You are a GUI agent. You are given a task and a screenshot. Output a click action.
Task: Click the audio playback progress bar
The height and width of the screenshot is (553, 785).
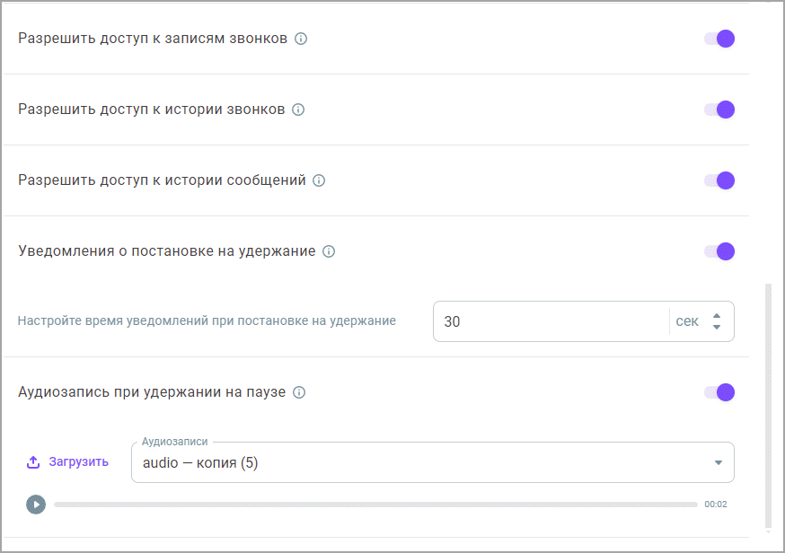coord(375,505)
